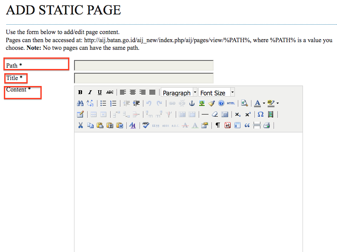Toggle italic formatting
The image size is (337, 252).
[x=90, y=92]
